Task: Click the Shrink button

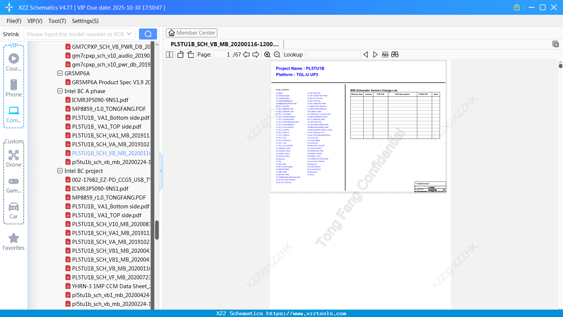Action: pyautogui.click(x=11, y=34)
